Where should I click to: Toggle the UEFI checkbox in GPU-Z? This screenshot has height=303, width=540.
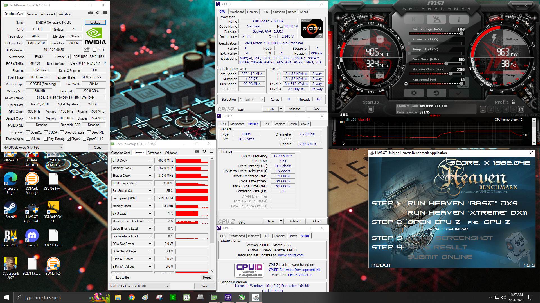tap(95, 50)
